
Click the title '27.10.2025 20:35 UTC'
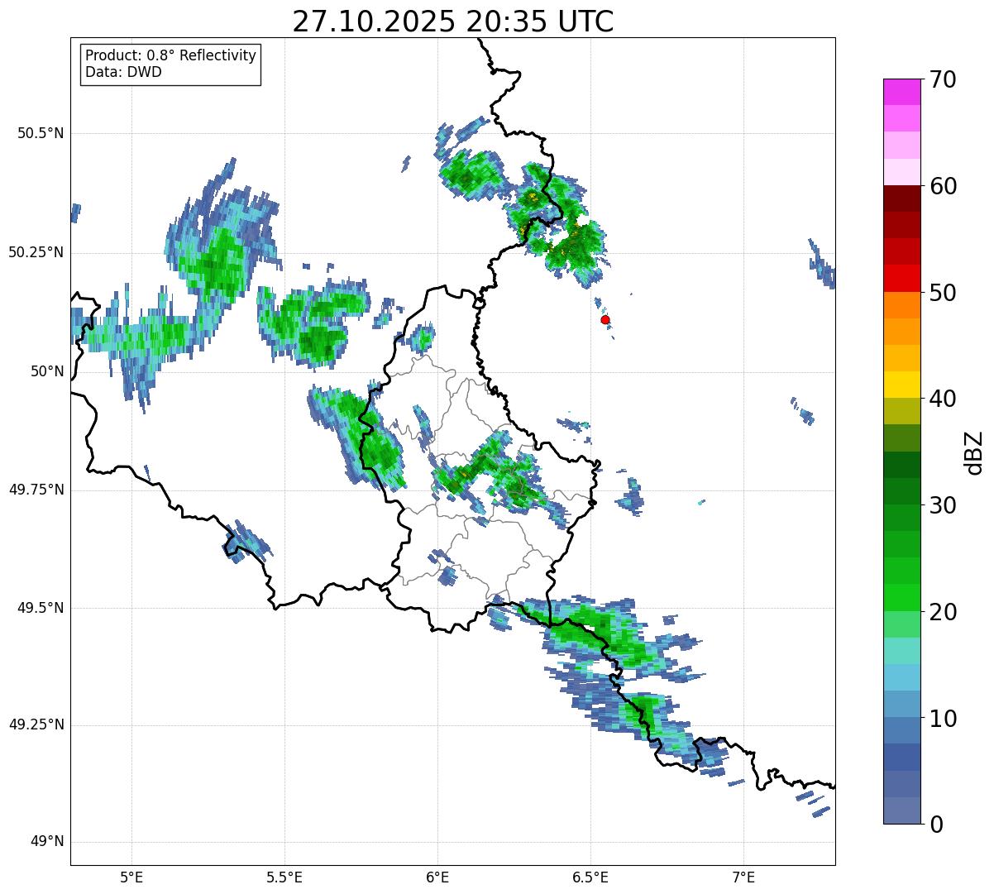click(453, 22)
